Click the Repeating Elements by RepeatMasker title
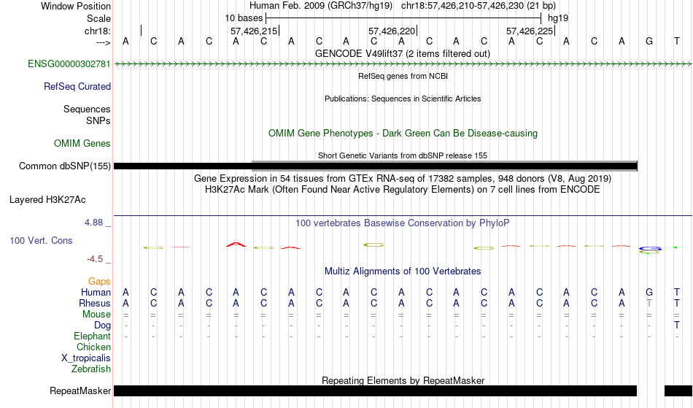 point(403,380)
